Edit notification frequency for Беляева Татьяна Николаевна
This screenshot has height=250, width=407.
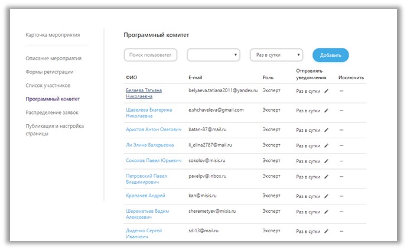tap(326, 91)
